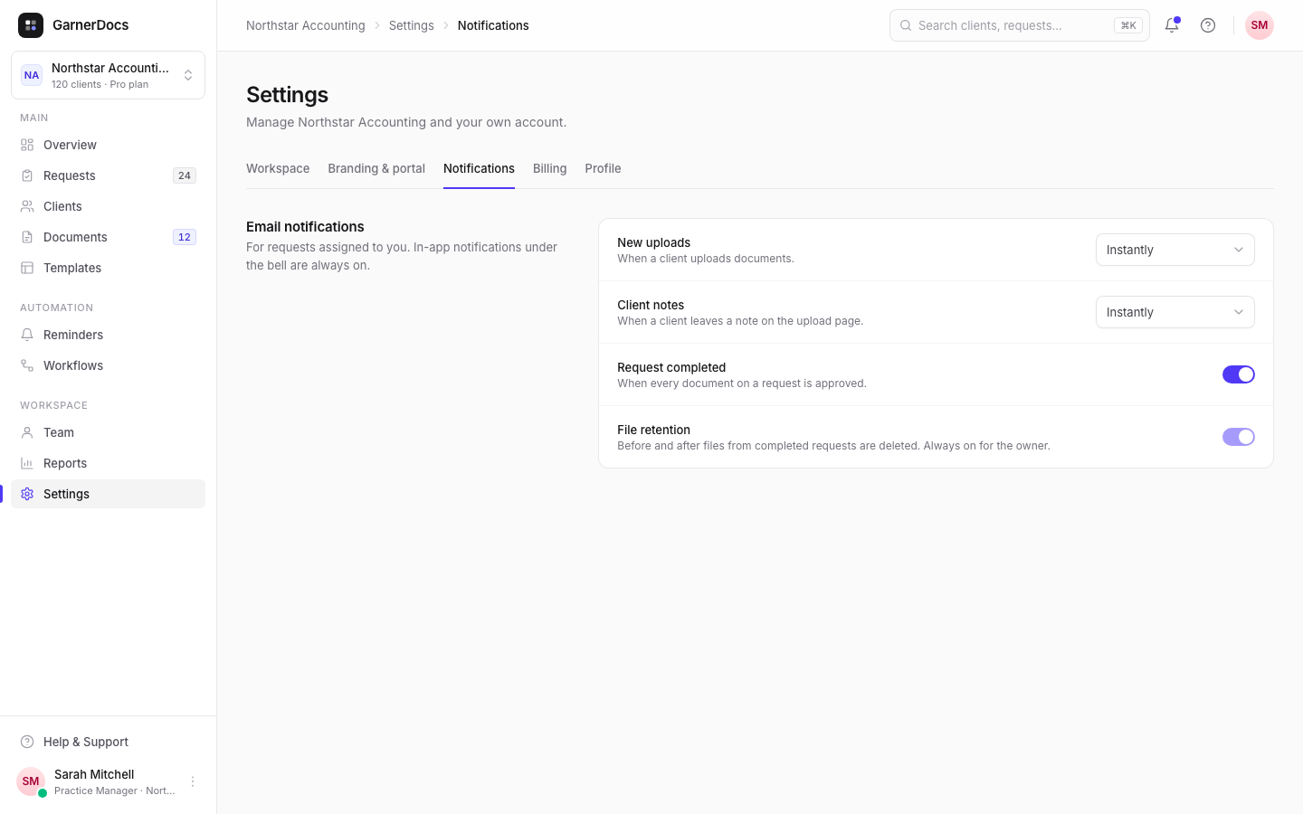Click the Requests clipboard icon
The width and height of the screenshot is (1303, 814).
[27, 175]
